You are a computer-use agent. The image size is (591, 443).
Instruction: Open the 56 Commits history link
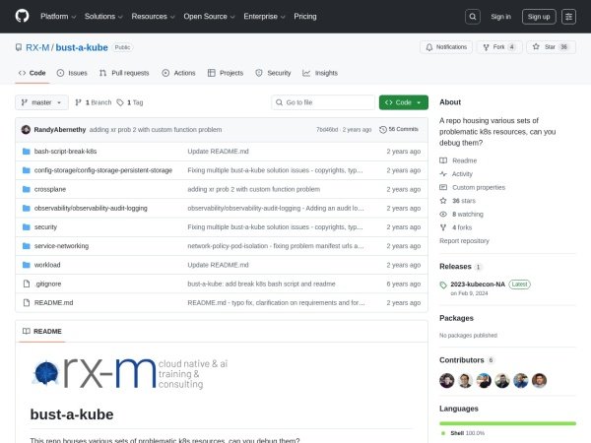coord(399,129)
